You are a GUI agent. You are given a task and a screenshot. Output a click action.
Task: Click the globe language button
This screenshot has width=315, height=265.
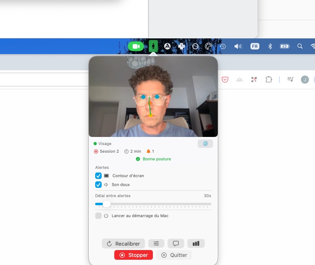coord(205,143)
